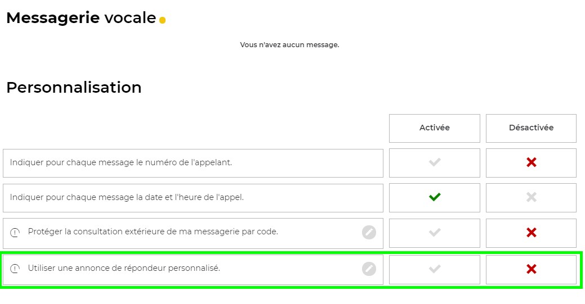Click the "Désactivée" column header

[x=531, y=128]
